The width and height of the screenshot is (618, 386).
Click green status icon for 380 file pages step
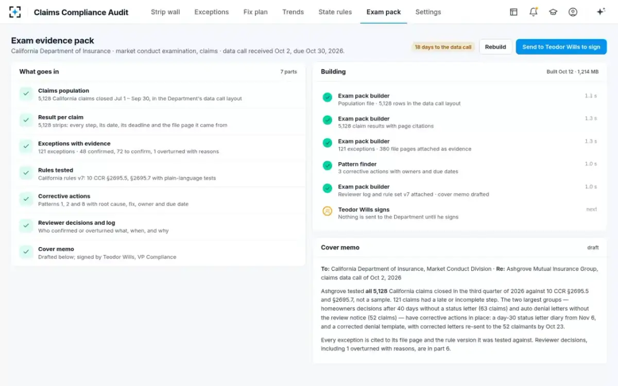[x=327, y=143]
